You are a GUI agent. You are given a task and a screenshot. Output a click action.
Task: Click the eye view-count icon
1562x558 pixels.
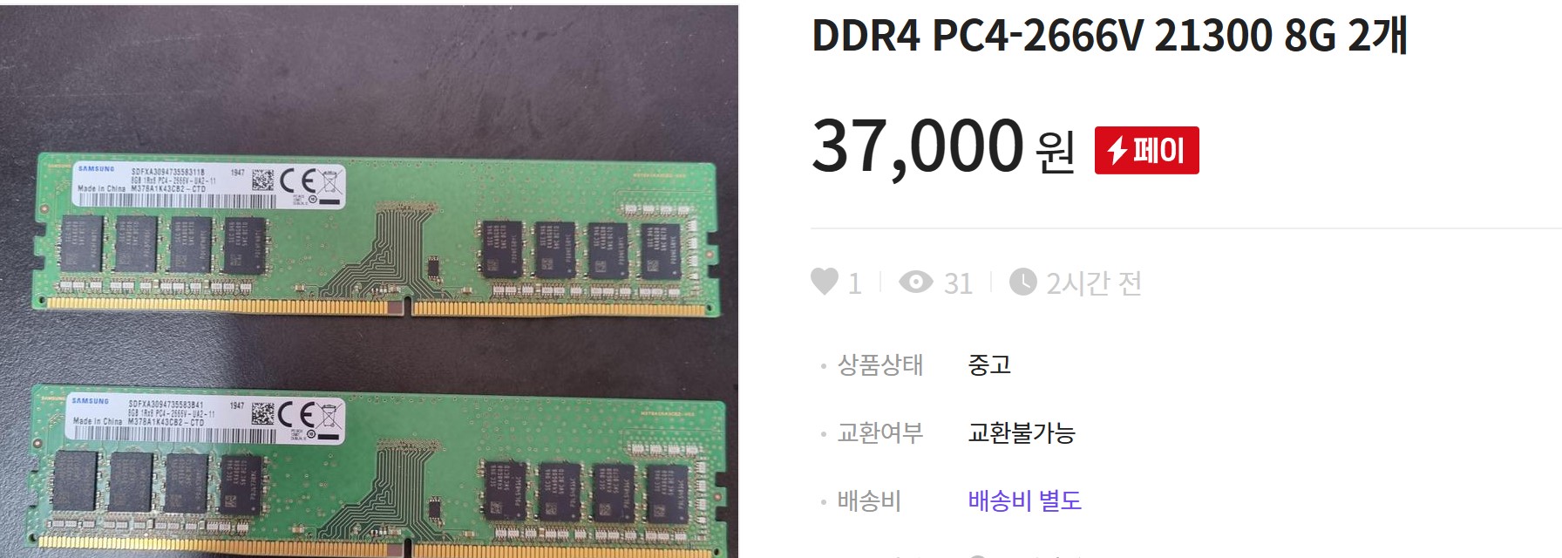click(x=915, y=282)
